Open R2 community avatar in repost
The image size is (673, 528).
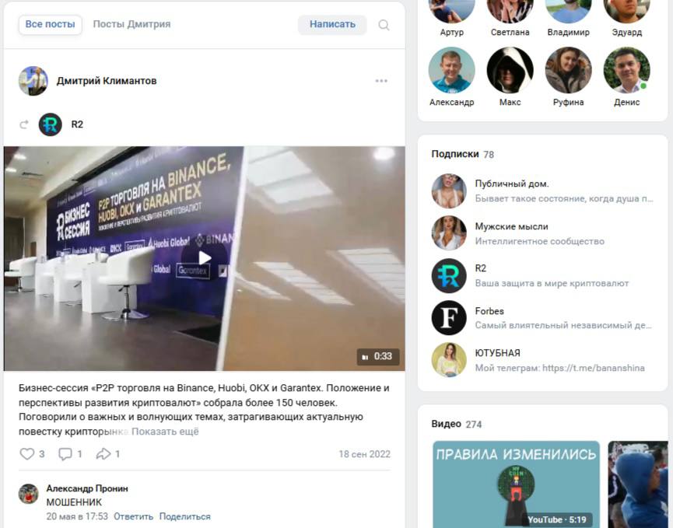51,124
